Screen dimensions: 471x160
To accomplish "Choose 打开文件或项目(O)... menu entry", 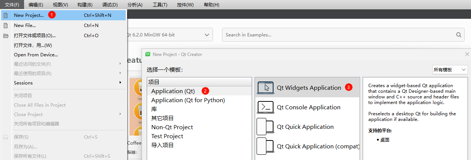I will [x=63, y=36].
